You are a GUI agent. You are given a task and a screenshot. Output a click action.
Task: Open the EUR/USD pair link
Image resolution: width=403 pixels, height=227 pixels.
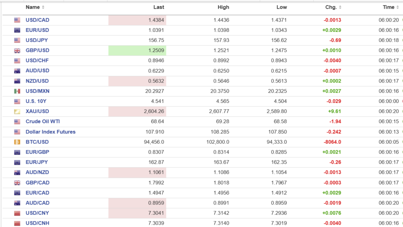[37, 30]
